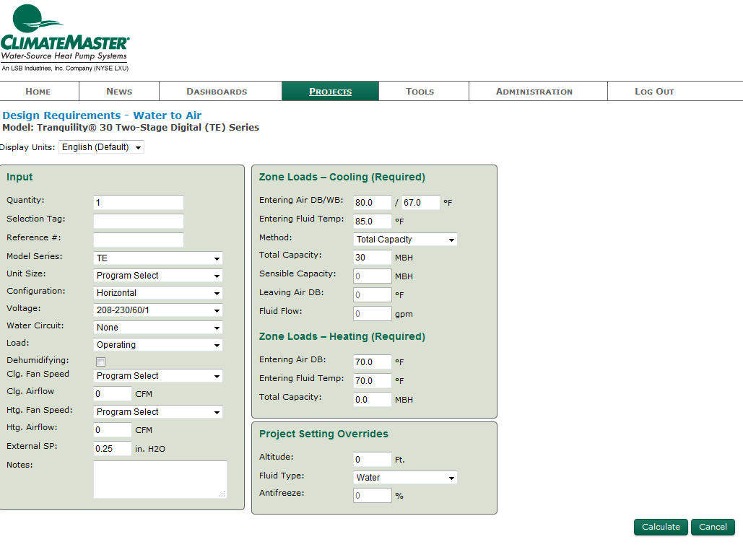The height and width of the screenshot is (547, 743).
Task: Click Log Out
Action: click(654, 92)
